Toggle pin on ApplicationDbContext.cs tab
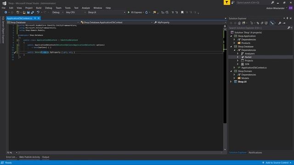The height and width of the screenshot is (165, 294). pos(35,18)
